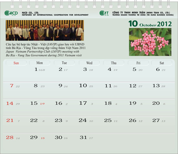178x154 pixels.
Task: Select Friday October 26
Action: tap(133, 120)
